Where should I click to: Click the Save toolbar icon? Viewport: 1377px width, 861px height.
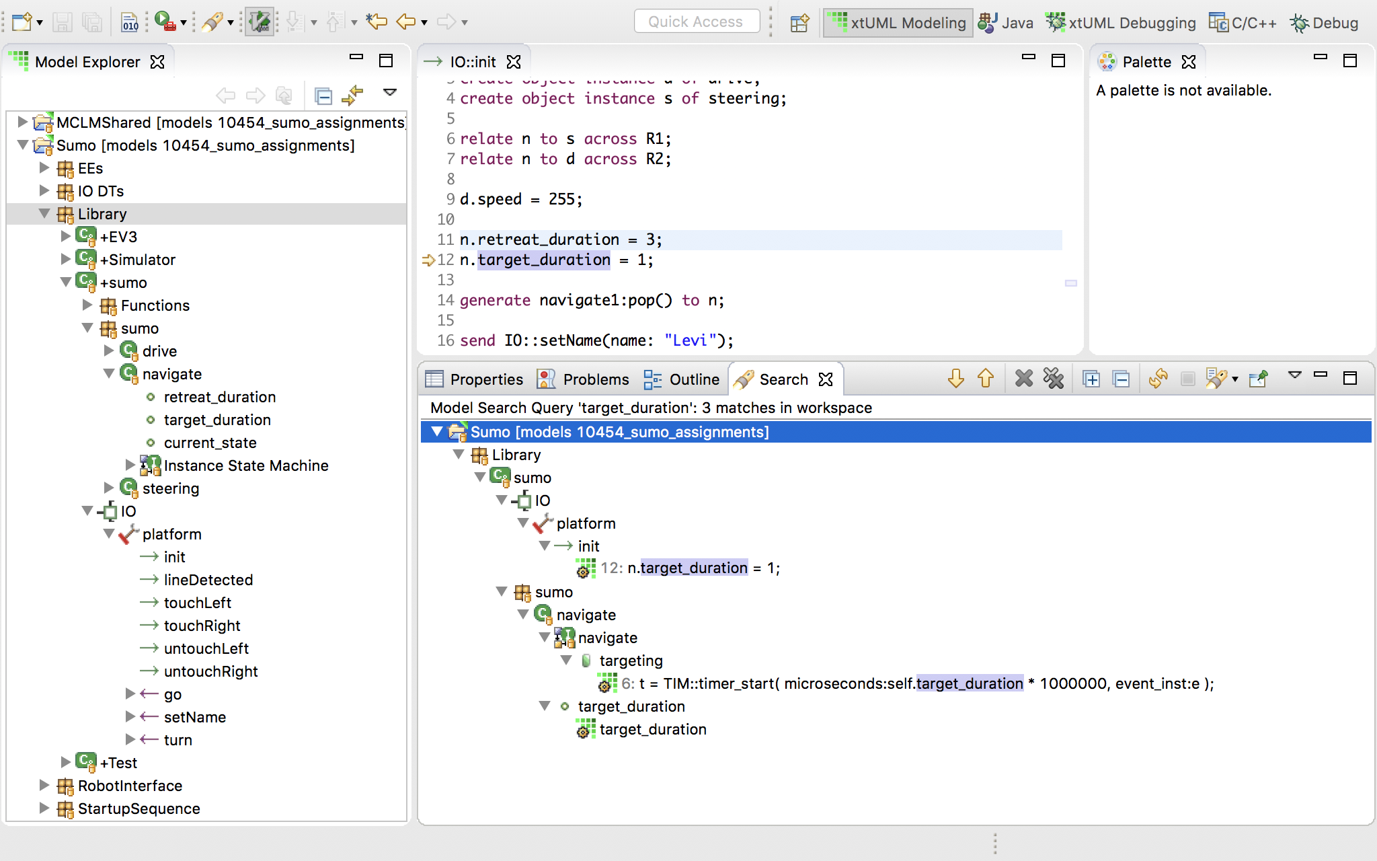pyautogui.click(x=63, y=22)
